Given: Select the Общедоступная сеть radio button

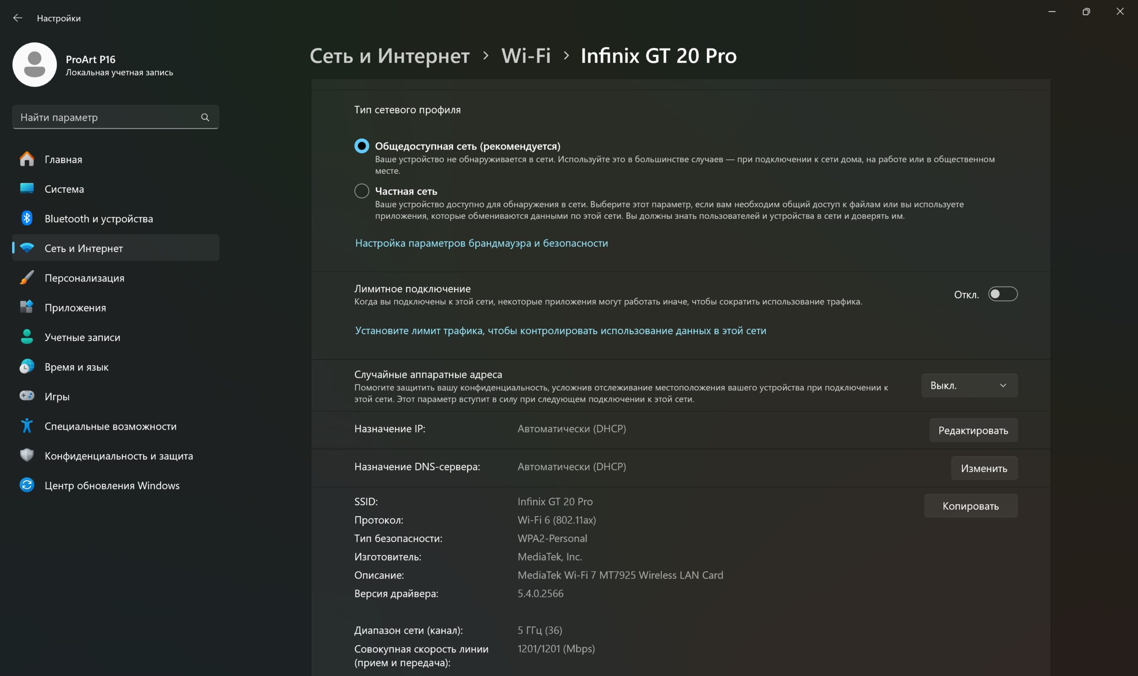Looking at the screenshot, I should (362, 146).
